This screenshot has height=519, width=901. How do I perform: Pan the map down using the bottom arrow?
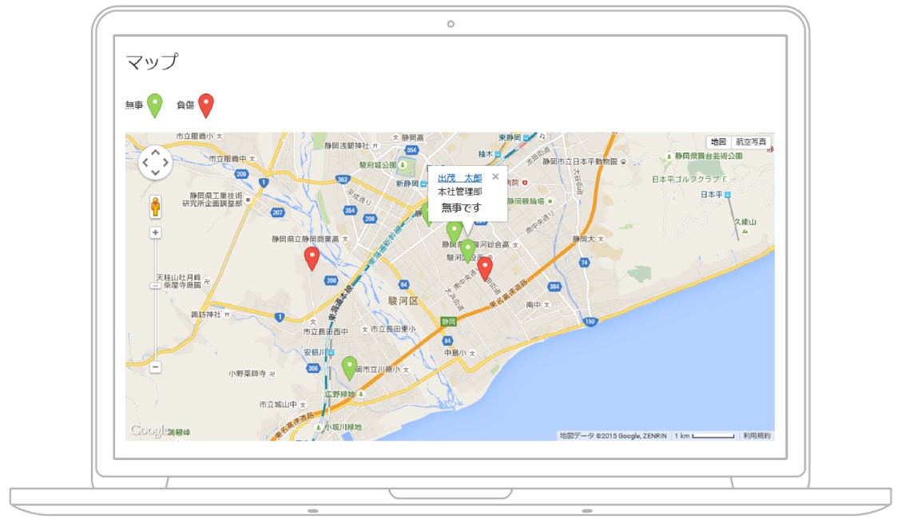155,172
